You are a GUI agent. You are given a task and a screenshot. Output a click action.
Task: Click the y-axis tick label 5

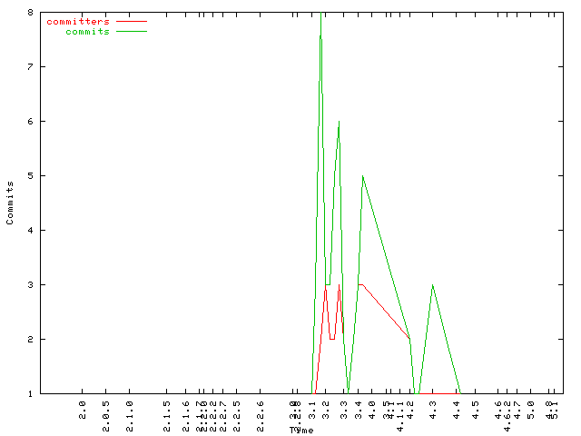[x=31, y=175]
